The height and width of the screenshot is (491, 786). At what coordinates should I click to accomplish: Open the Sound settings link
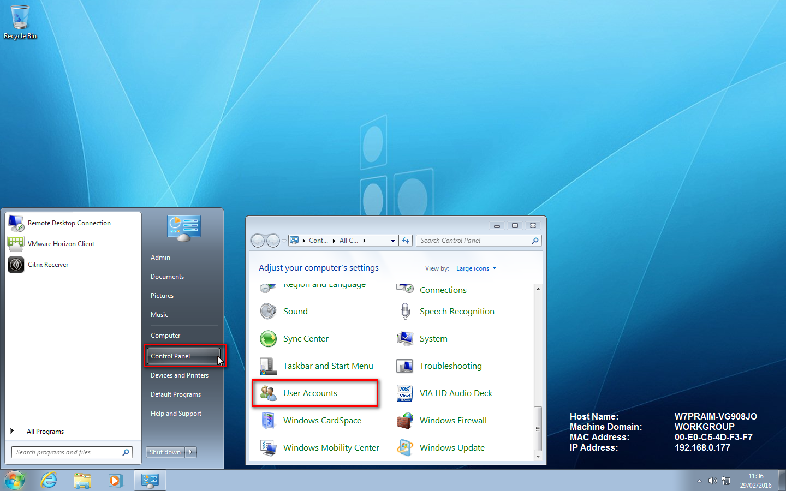click(x=295, y=312)
